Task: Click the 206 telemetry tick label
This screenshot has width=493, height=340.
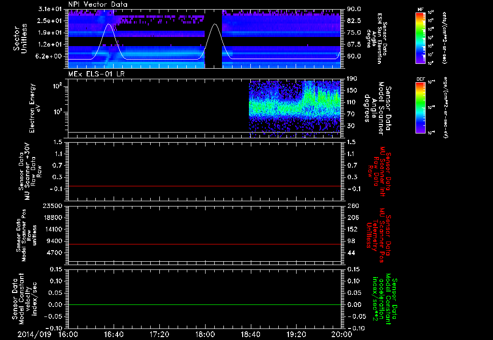Action: pyautogui.click(x=352, y=218)
